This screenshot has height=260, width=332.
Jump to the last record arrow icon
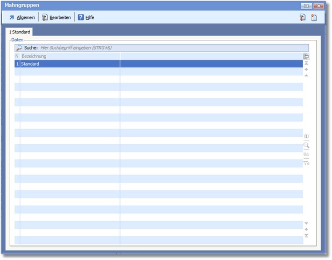306,236
